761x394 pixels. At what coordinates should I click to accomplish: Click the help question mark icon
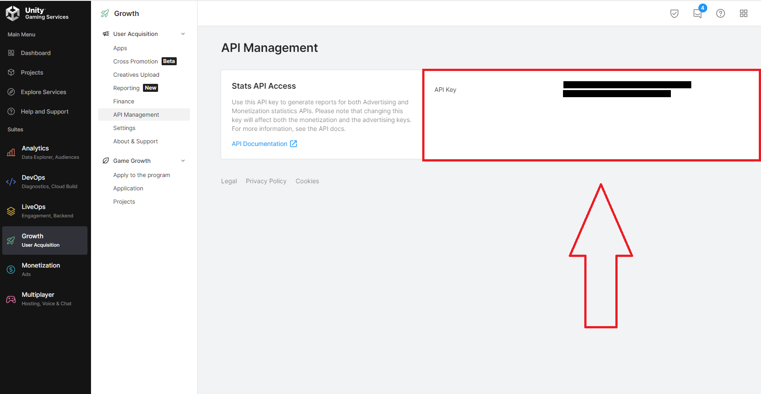point(720,13)
